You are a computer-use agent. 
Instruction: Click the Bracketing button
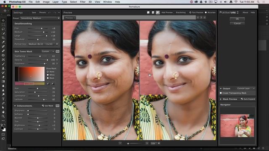tap(181, 13)
